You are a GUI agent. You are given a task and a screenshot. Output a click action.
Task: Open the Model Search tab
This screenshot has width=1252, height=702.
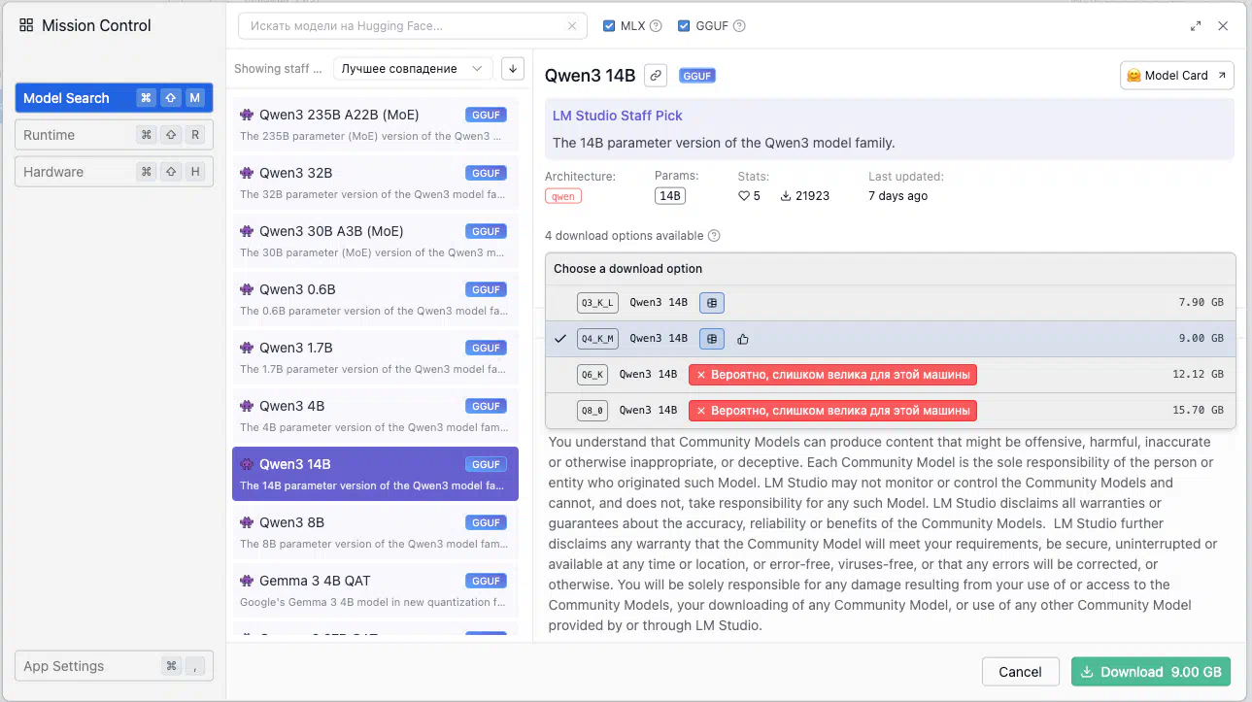click(x=114, y=98)
